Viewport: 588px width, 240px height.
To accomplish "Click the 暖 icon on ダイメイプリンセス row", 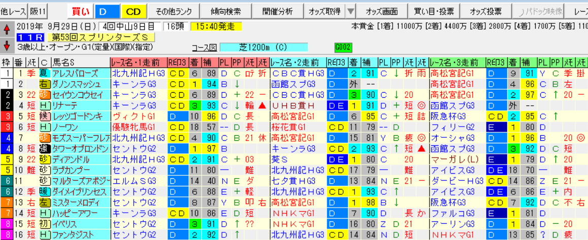I will (44, 193).
